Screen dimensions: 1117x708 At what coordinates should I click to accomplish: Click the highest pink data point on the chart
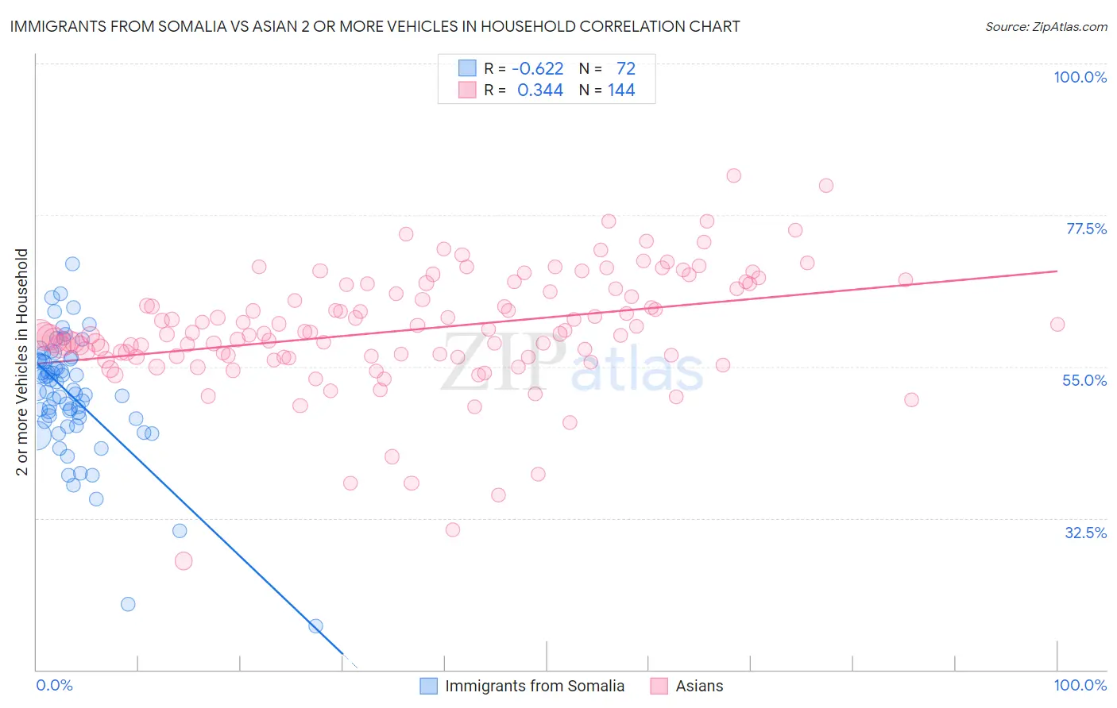pos(734,175)
